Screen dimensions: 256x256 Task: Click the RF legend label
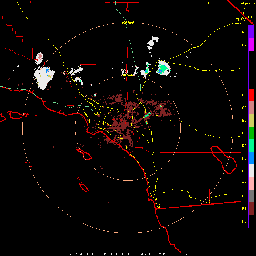pyautogui.click(x=244, y=32)
